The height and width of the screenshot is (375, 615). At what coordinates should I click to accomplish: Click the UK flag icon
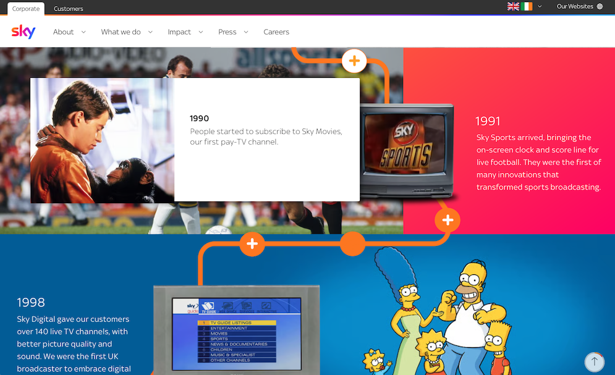pyautogui.click(x=513, y=7)
